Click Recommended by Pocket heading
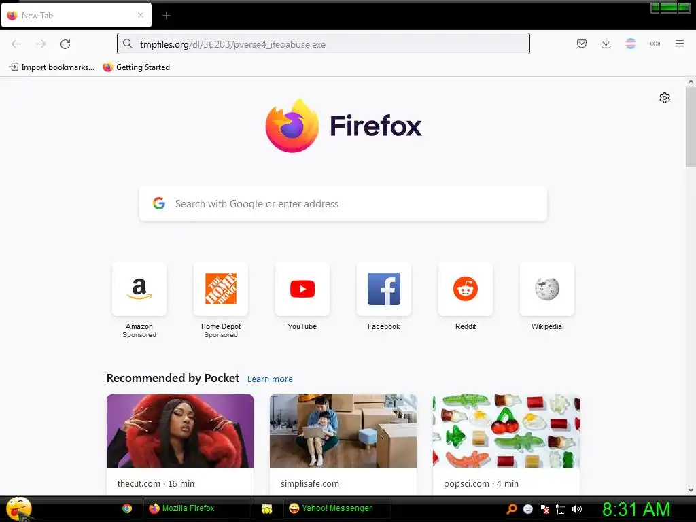This screenshot has width=696, height=522. [173, 378]
